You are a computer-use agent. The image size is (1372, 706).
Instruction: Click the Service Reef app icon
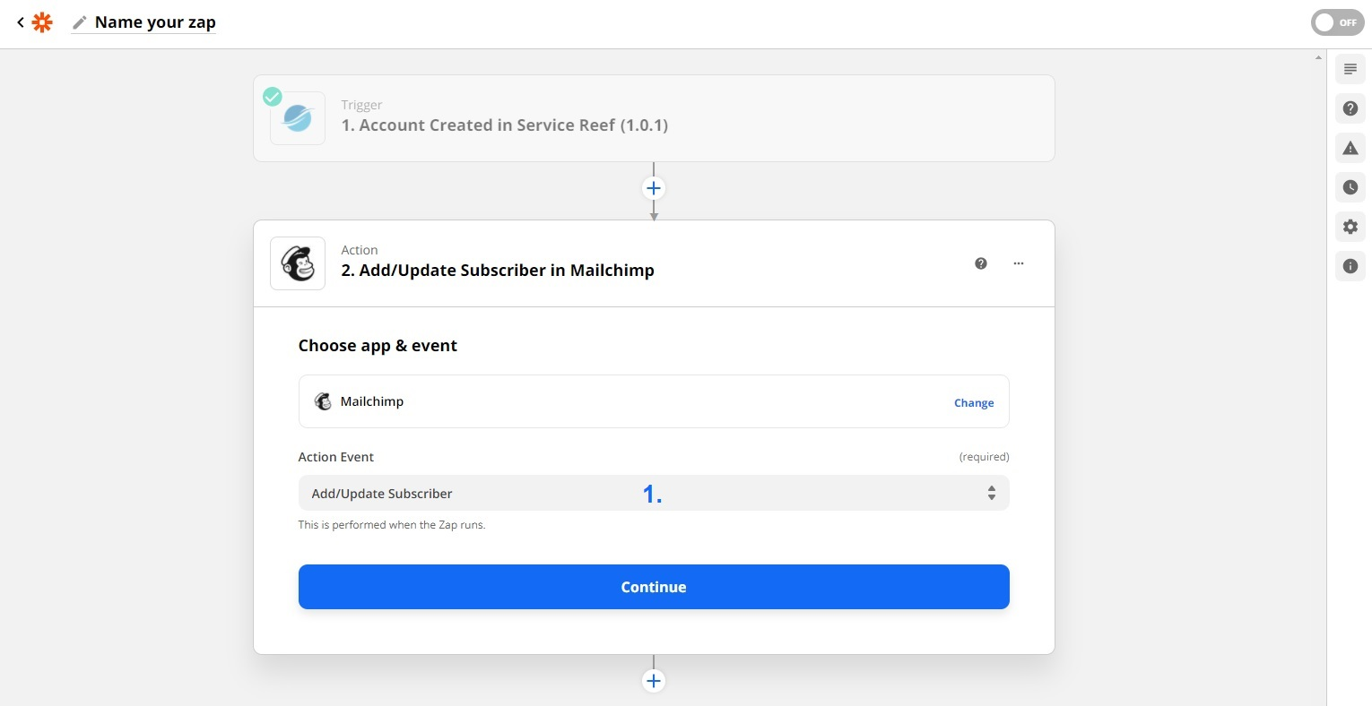coord(298,118)
